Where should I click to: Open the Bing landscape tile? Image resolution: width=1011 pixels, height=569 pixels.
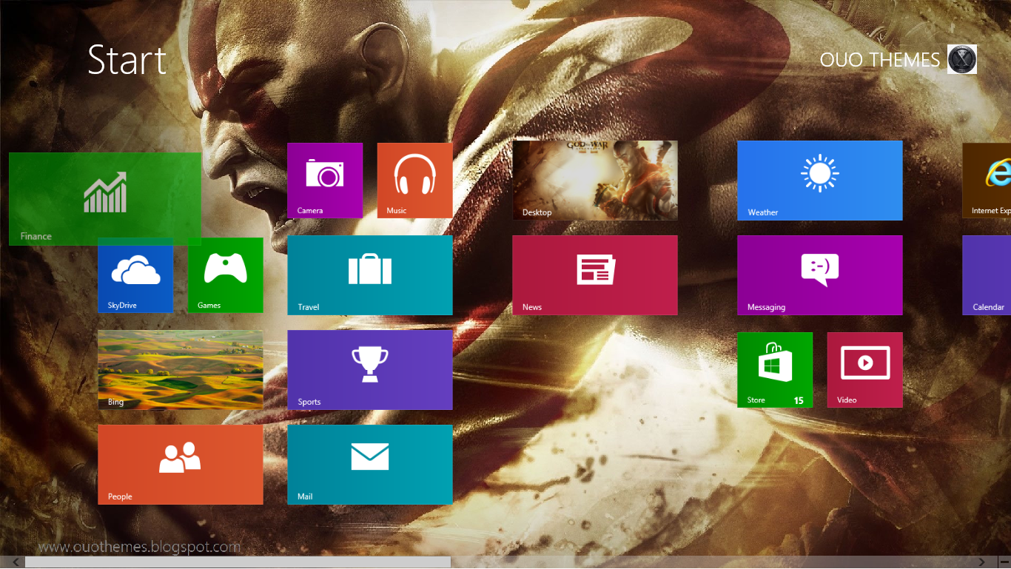pyautogui.click(x=181, y=370)
